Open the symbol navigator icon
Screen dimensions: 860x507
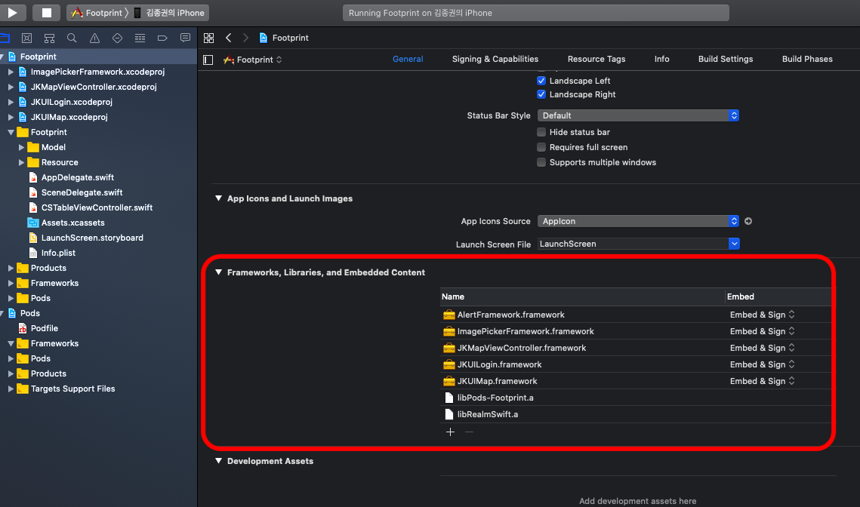[49, 38]
